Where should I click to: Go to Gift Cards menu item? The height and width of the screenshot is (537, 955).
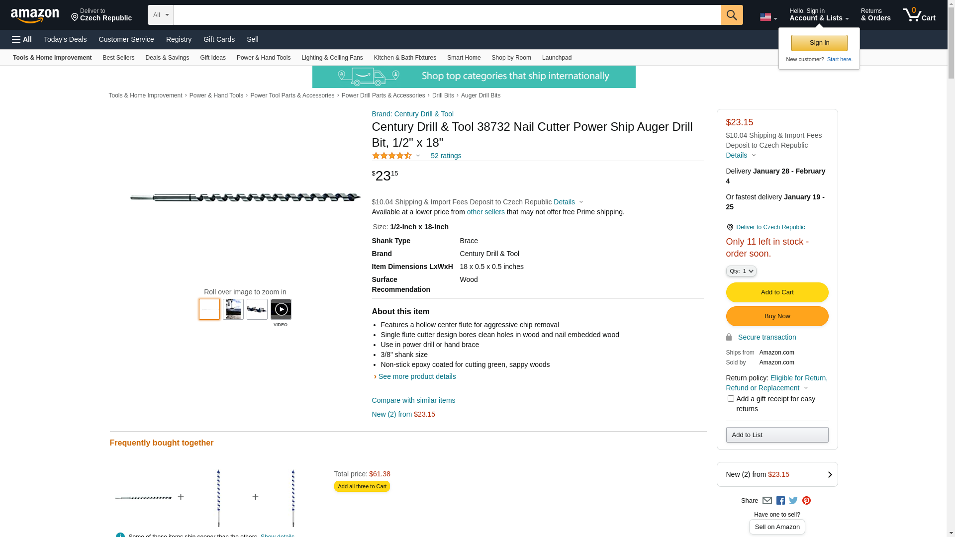(219, 39)
